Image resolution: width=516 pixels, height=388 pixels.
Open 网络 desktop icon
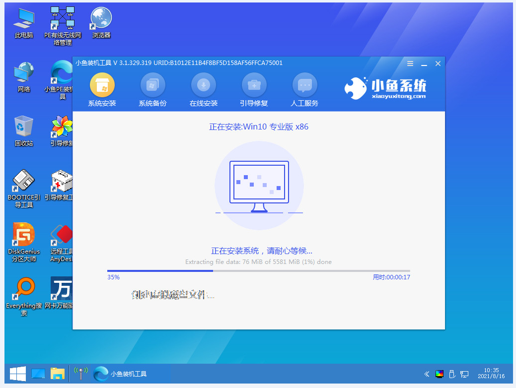tap(24, 76)
